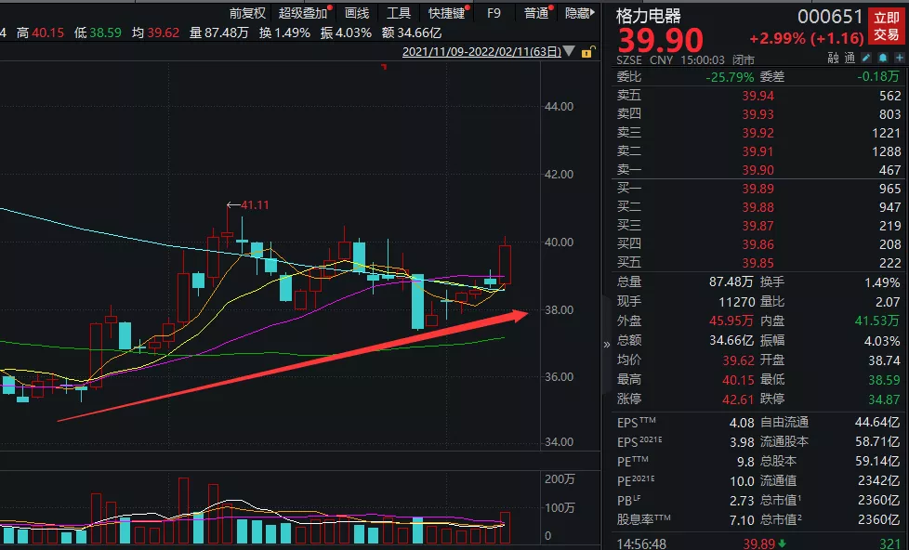Click the 股息率 TTM value 7.10
Viewport: 909px width, 550px height.
click(742, 520)
